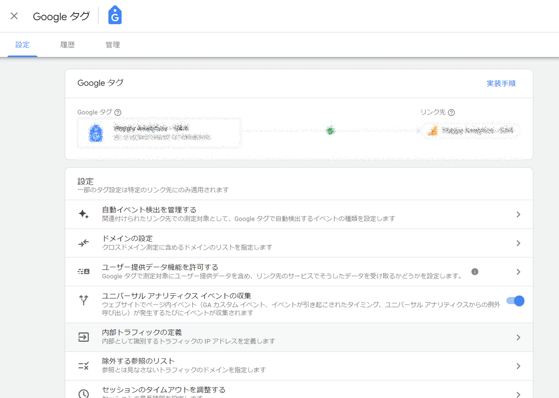Open the 履歴 tab
This screenshot has width=559, height=398.
pos(68,45)
